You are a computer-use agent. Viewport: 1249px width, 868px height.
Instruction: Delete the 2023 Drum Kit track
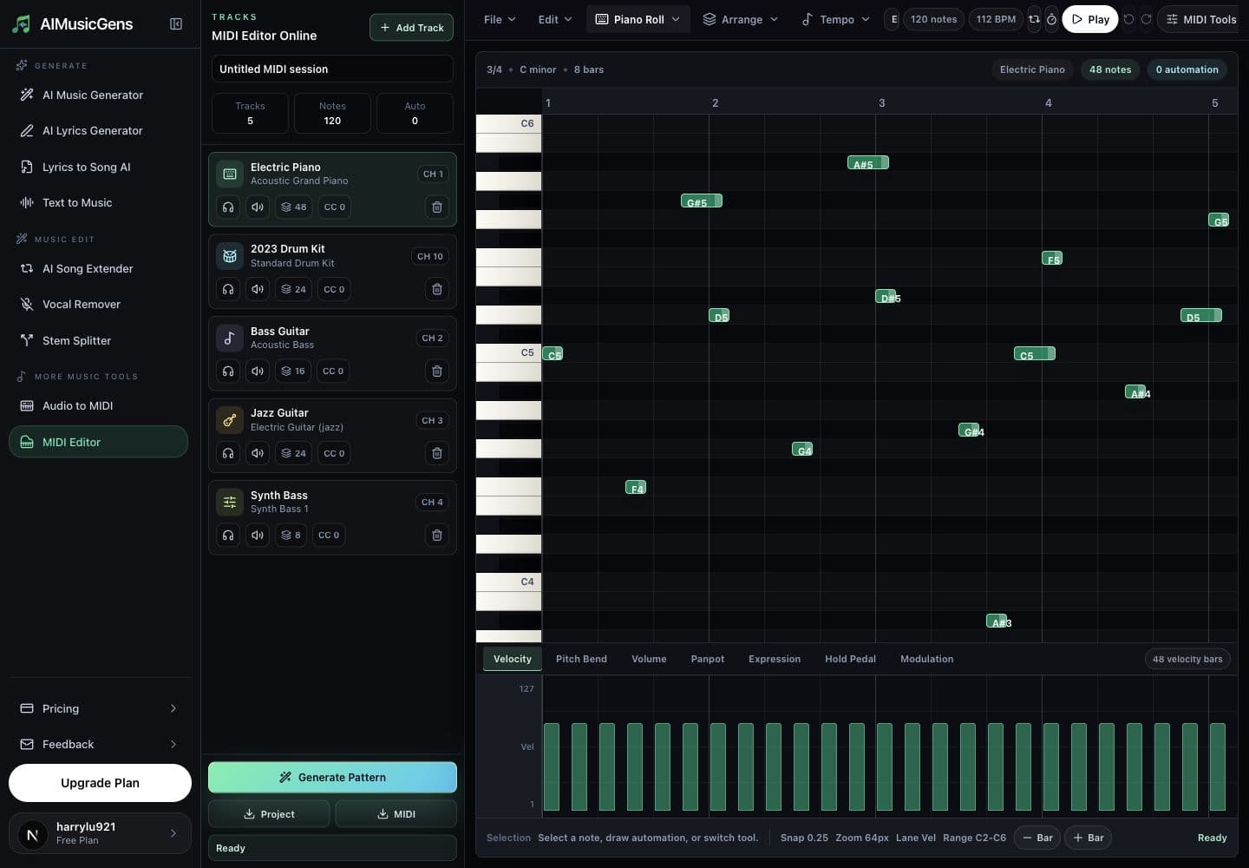[x=437, y=289]
